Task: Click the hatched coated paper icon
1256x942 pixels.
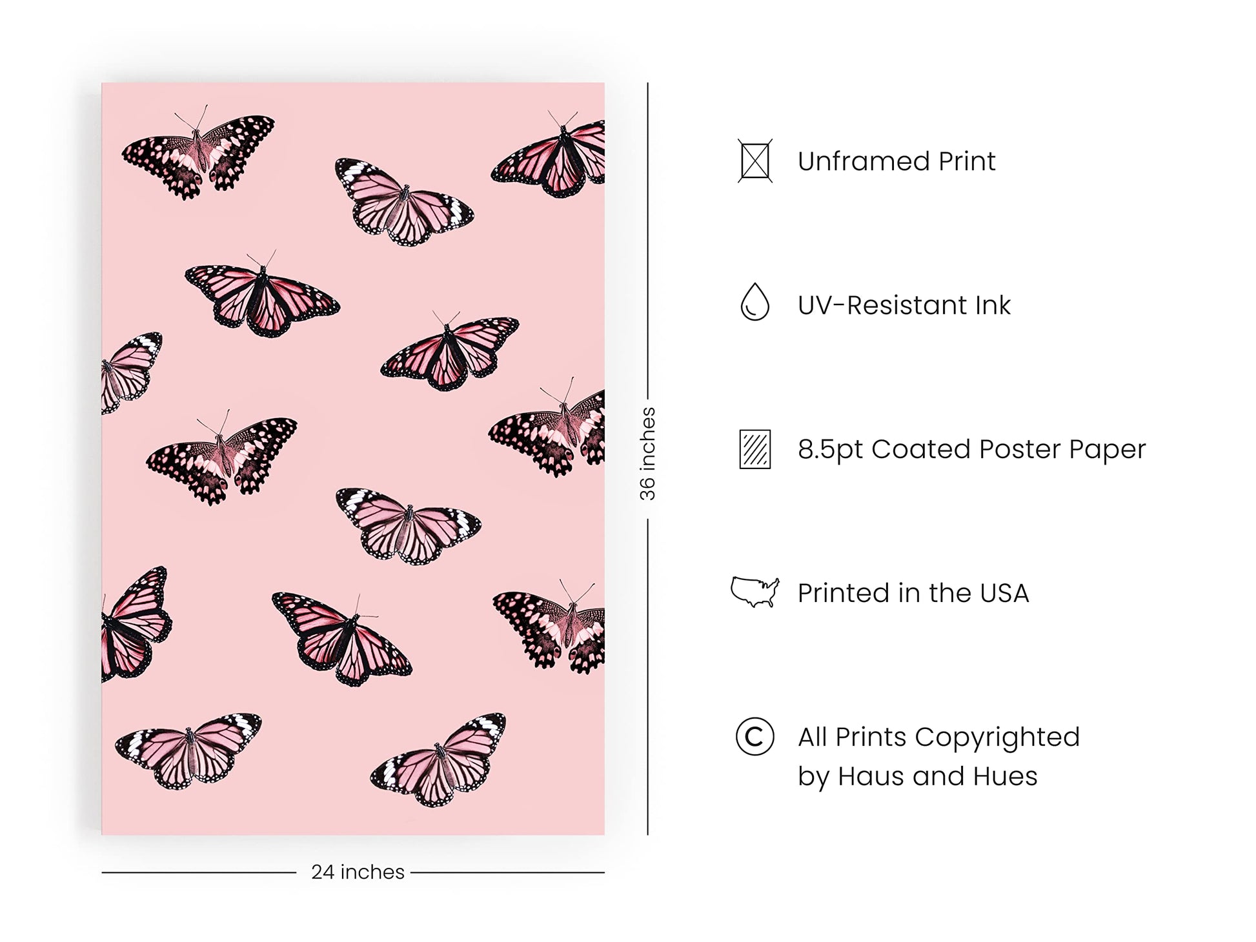Action: [755, 449]
